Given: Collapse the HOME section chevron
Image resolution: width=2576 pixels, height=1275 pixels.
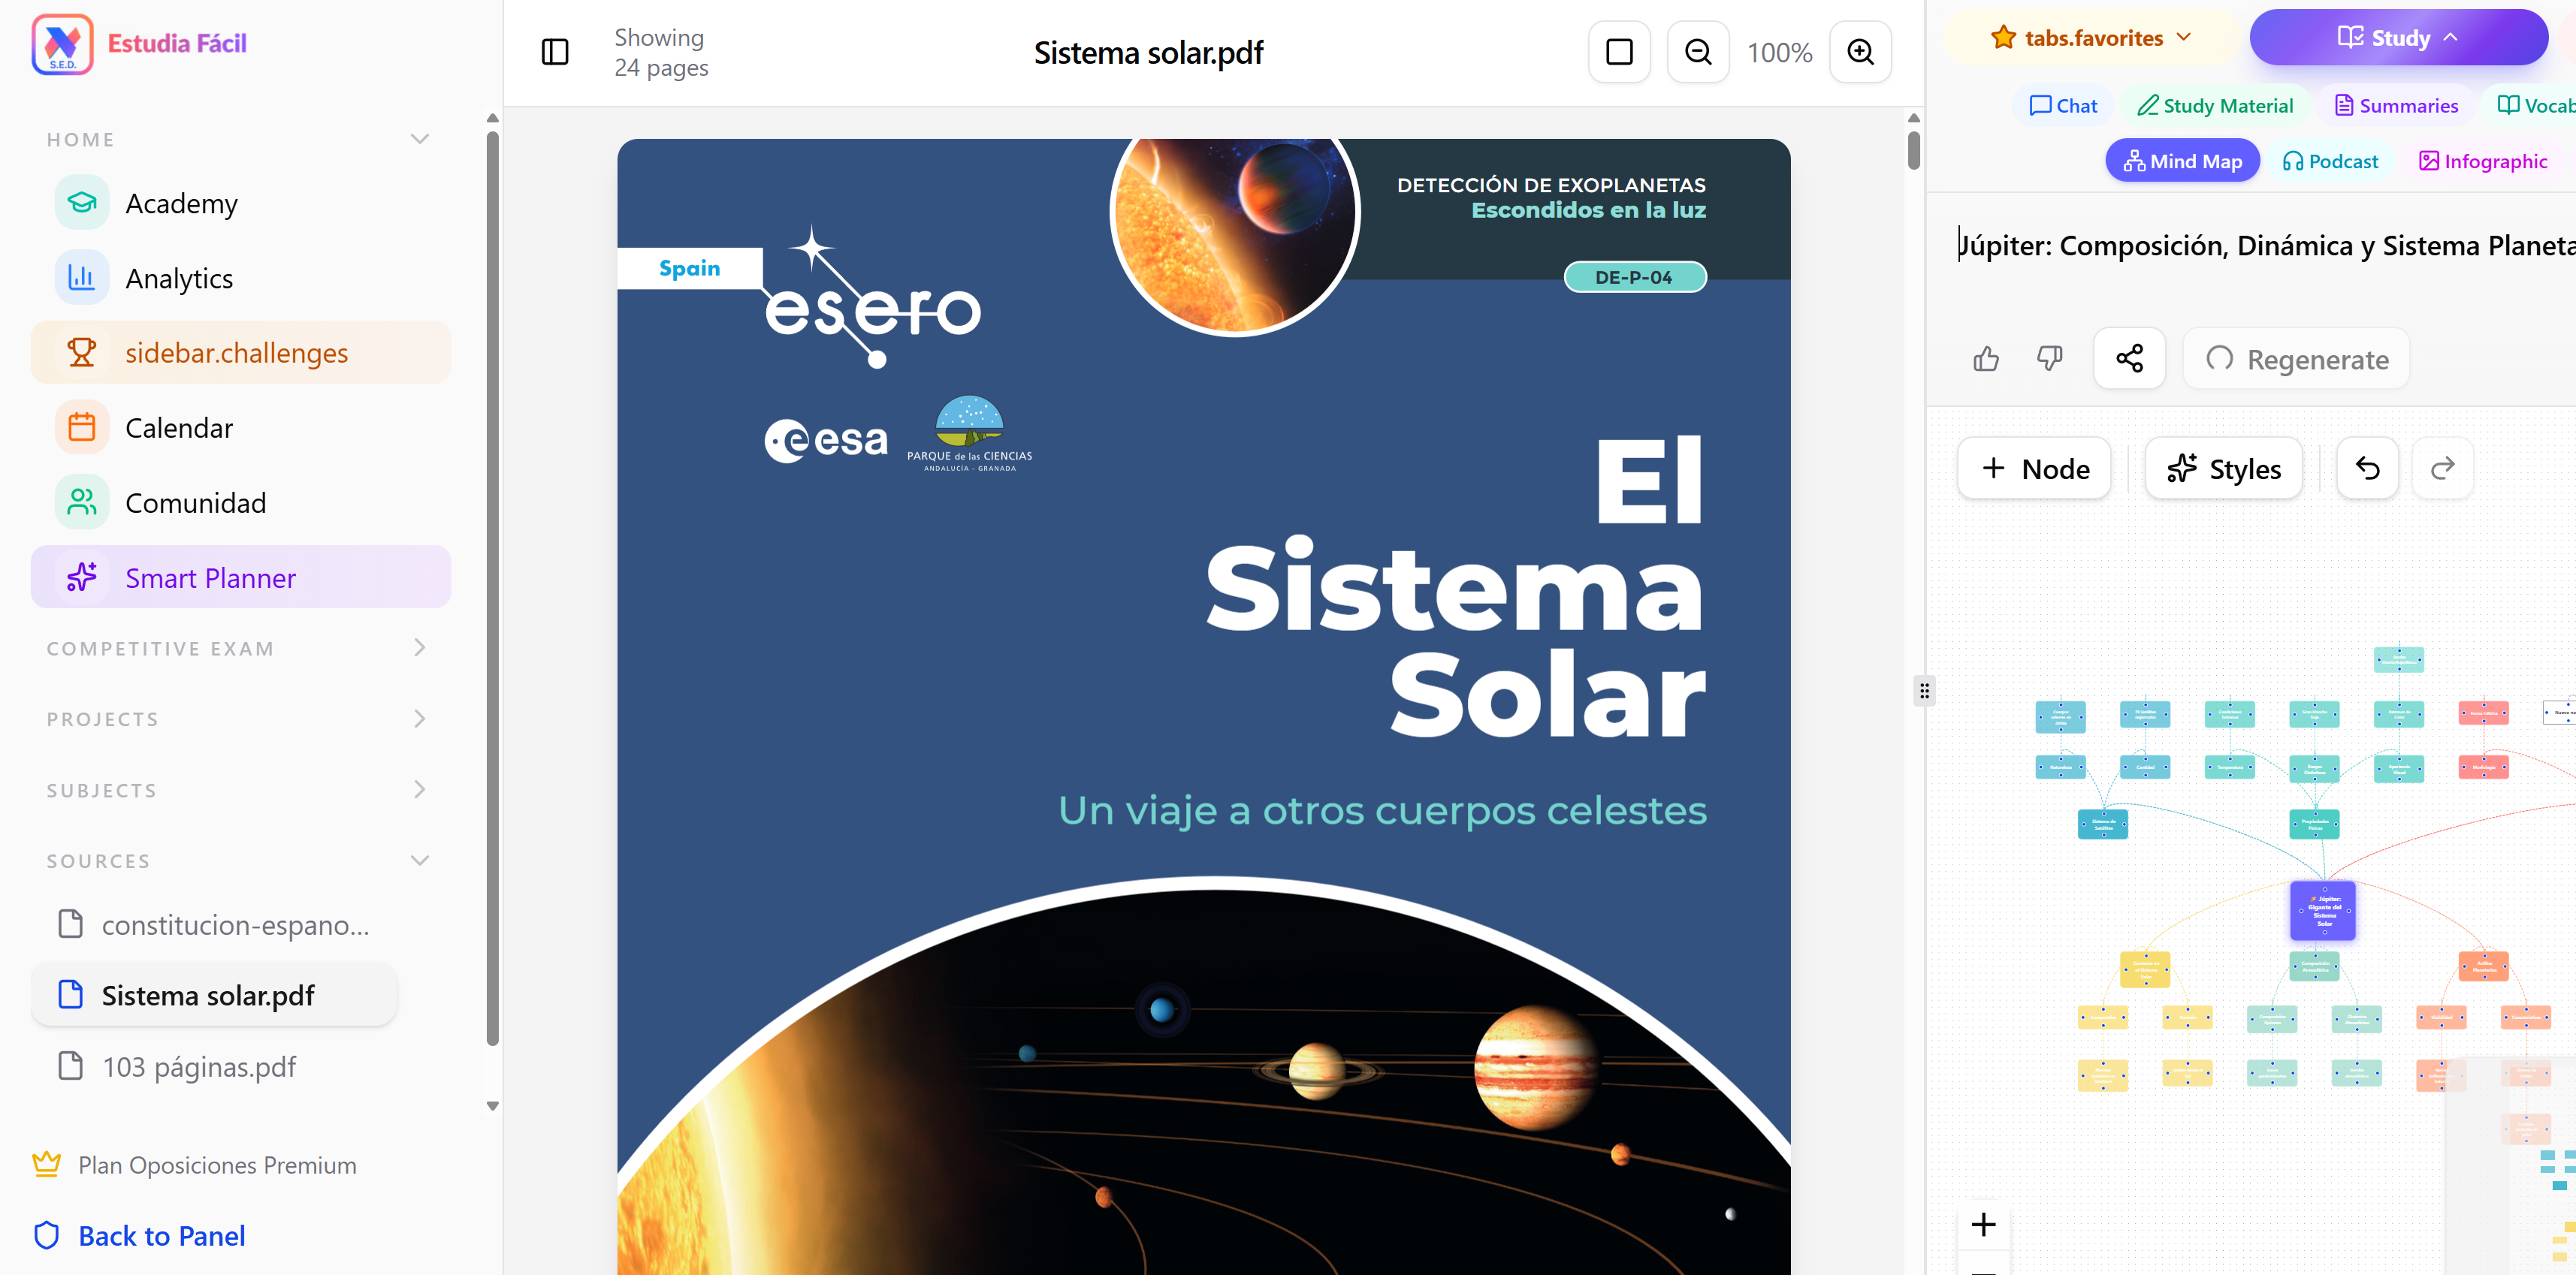Looking at the screenshot, I should click(420, 139).
